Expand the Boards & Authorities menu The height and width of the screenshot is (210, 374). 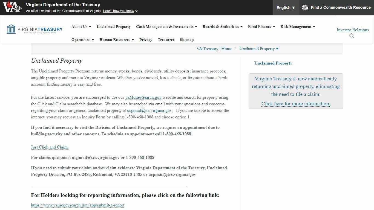point(222,27)
